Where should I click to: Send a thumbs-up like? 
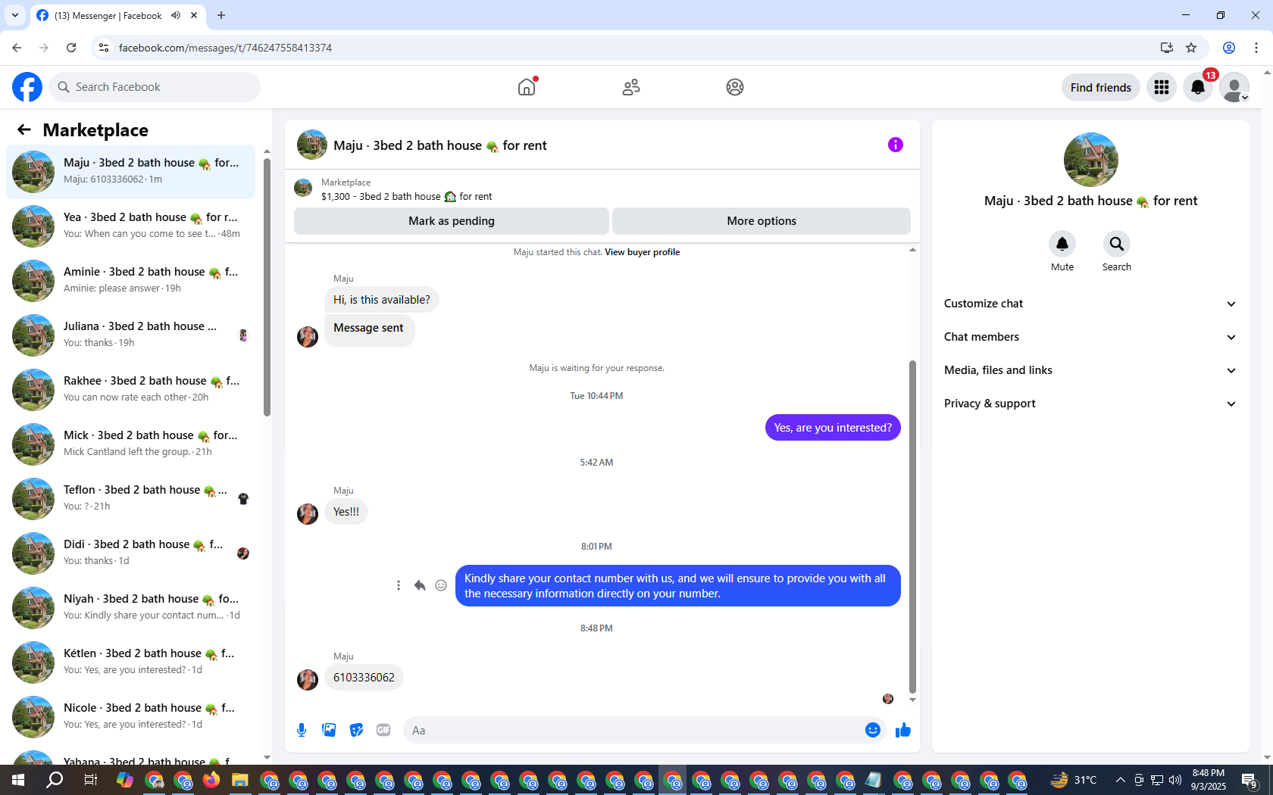tap(903, 730)
